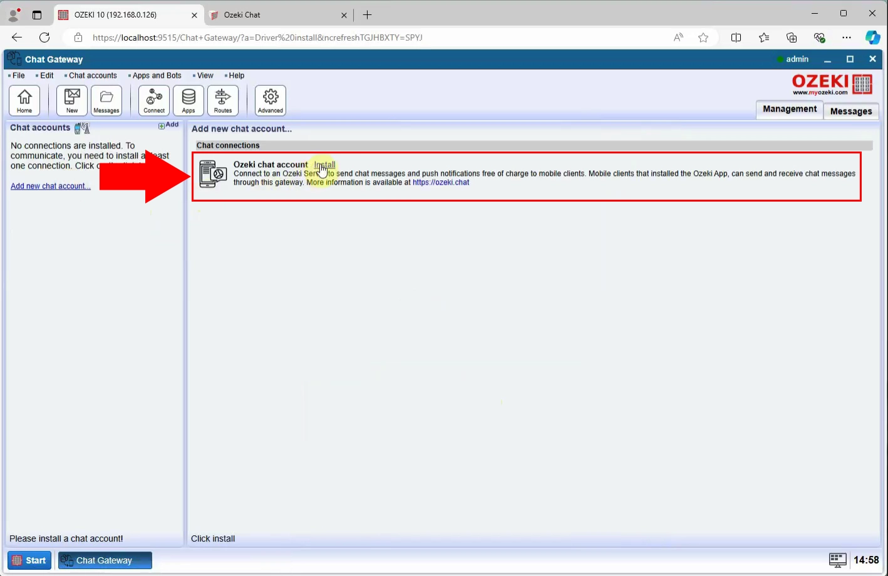888x576 pixels.
Task: Click Install next to Ozeki chat account
Action: click(324, 165)
